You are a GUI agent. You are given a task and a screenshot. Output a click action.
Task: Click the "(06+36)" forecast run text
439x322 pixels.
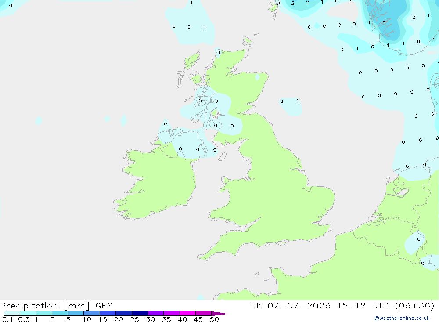pyautogui.click(x=415, y=305)
